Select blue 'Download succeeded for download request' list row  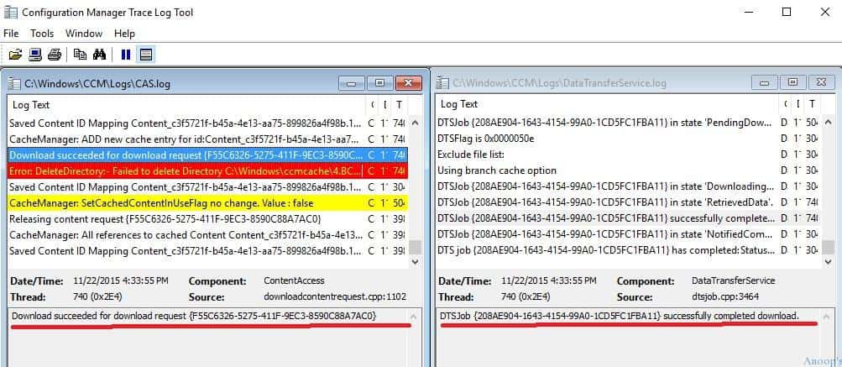(x=207, y=155)
